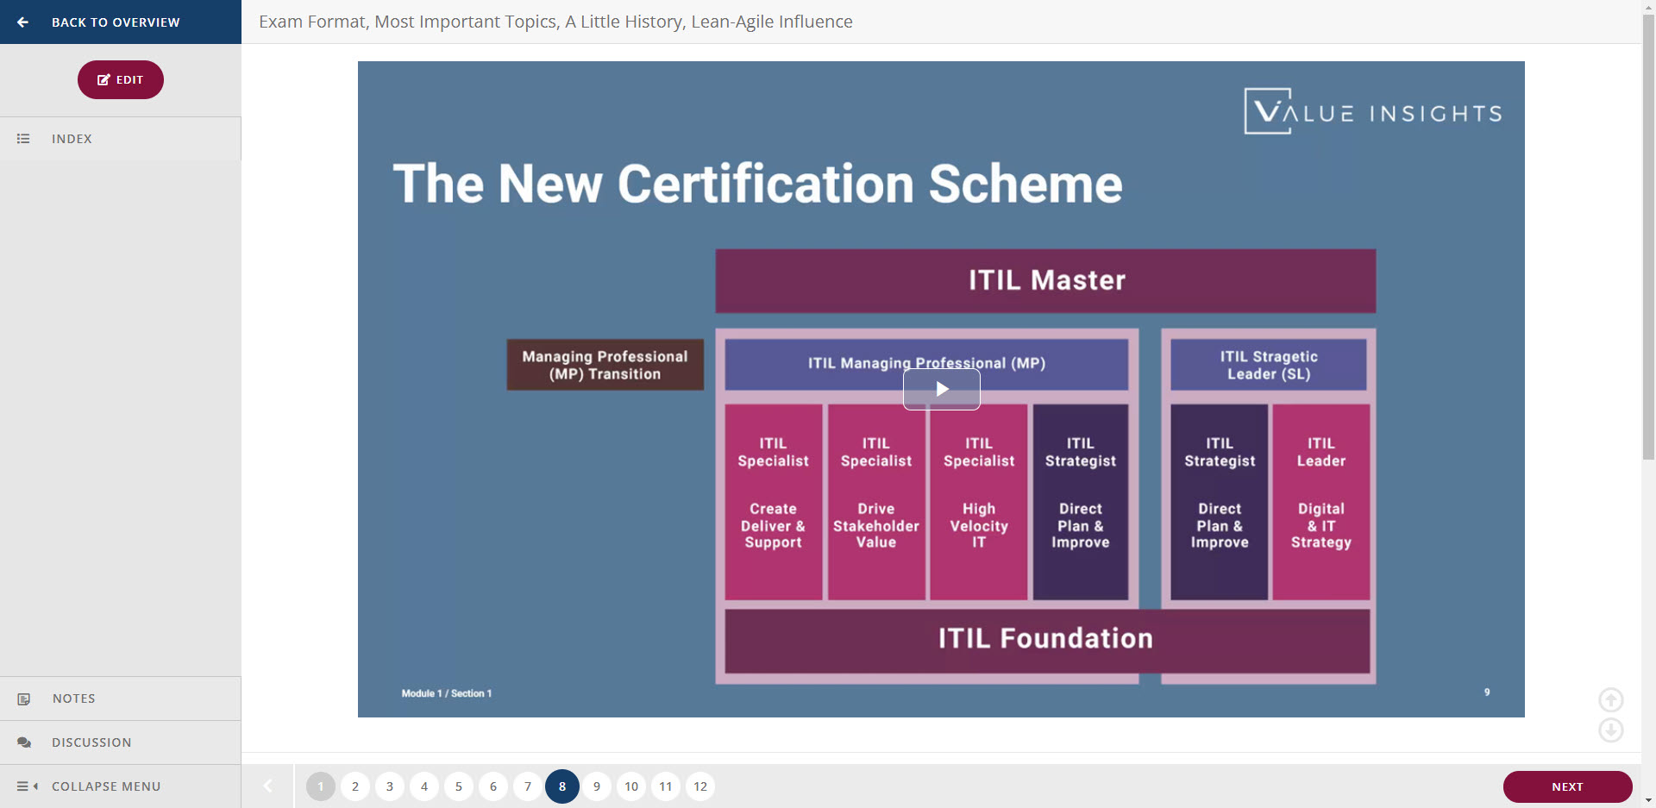1656x808 pixels.
Task: Go to page 7
Action: (x=528, y=786)
